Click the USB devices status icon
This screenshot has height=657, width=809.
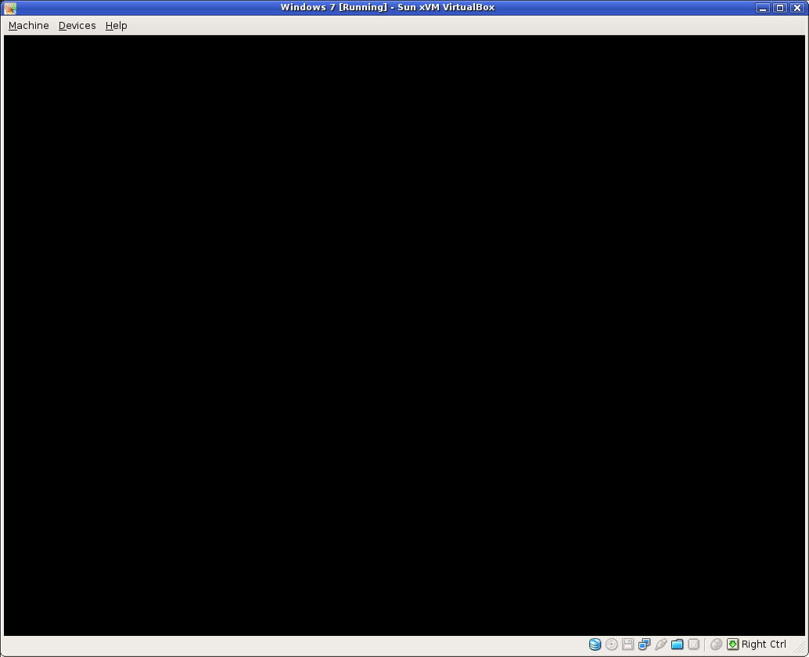pyautogui.click(x=660, y=644)
